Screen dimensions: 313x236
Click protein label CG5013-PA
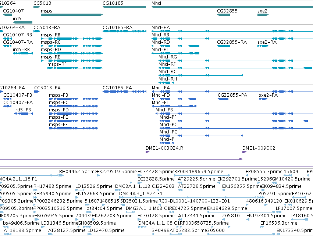coord(47,88)
